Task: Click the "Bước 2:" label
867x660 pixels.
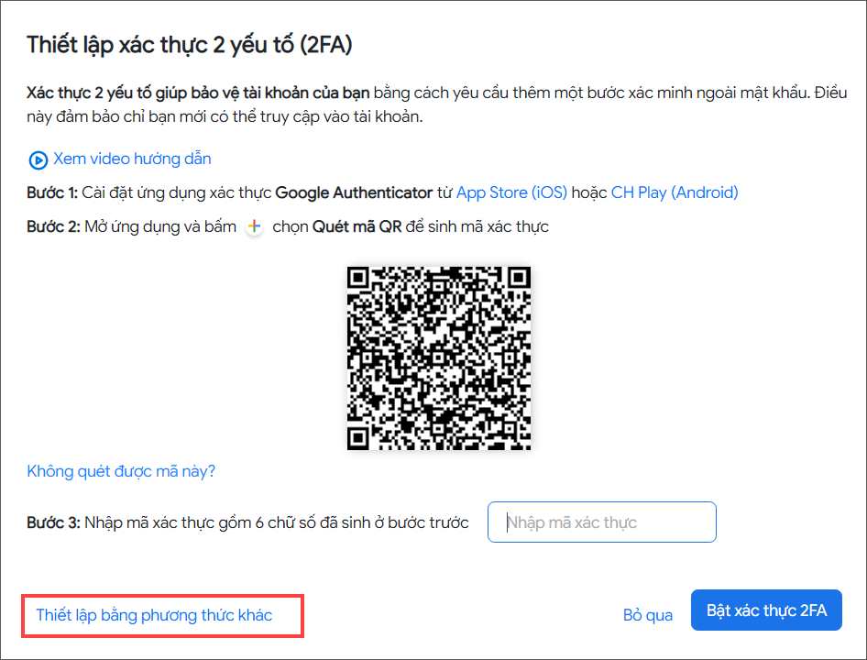Action: coord(53,226)
